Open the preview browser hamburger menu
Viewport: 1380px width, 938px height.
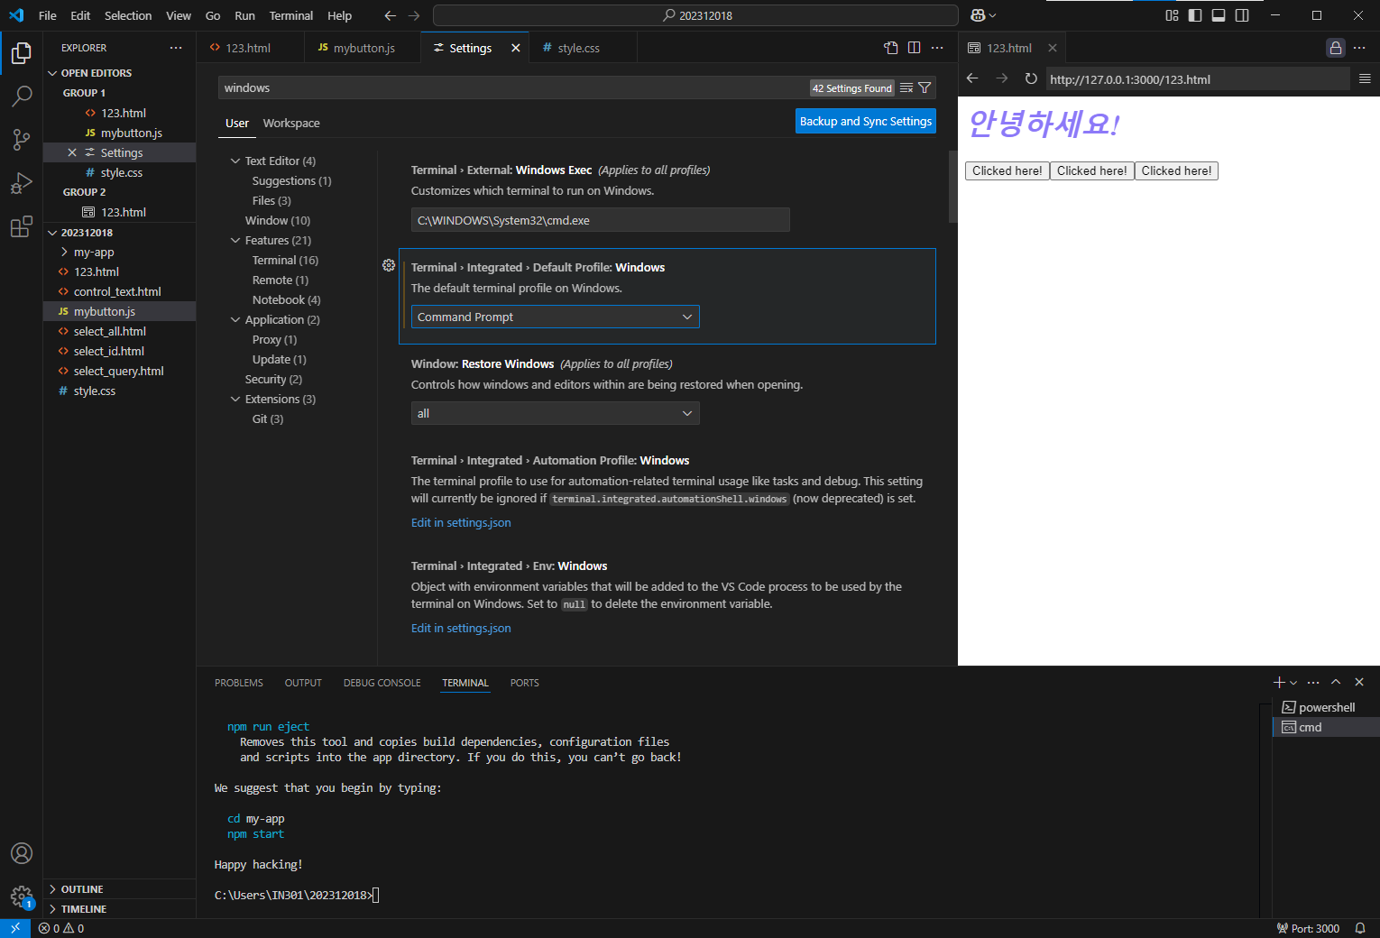[x=1365, y=78]
